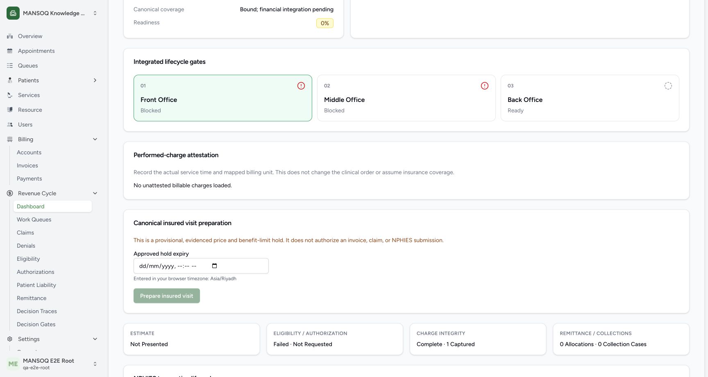Click the 0% readiness badge
Image resolution: width=708 pixels, height=377 pixels.
point(325,23)
